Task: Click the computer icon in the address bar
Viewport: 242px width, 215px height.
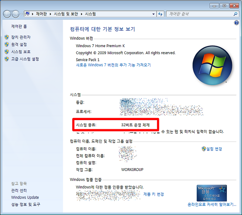Action: point(27,14)
